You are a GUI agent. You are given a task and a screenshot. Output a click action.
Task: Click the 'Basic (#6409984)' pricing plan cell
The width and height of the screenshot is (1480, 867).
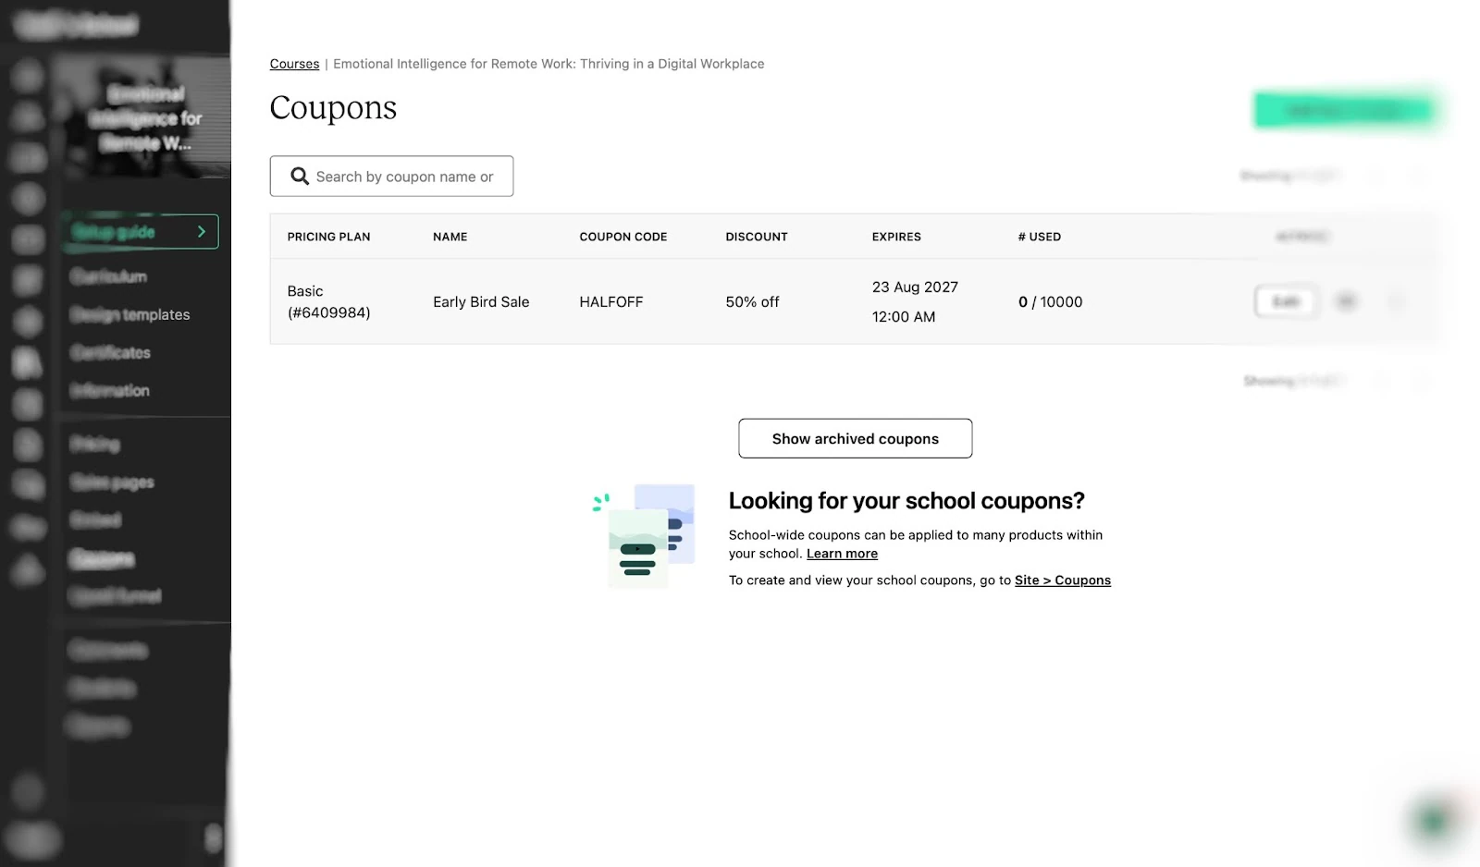(x=328, y=301)
